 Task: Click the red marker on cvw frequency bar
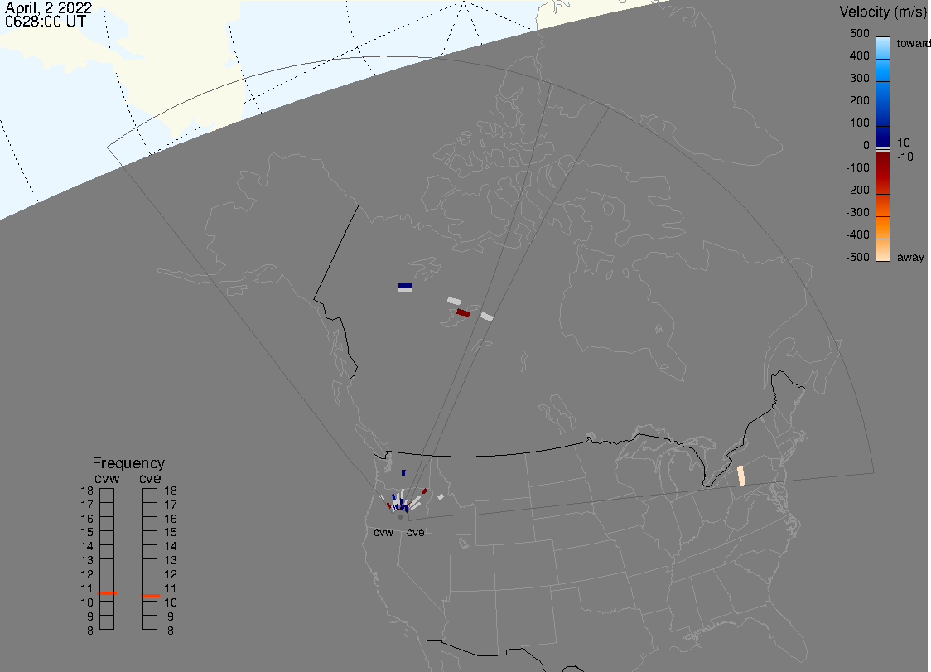[x=107, y=593]
